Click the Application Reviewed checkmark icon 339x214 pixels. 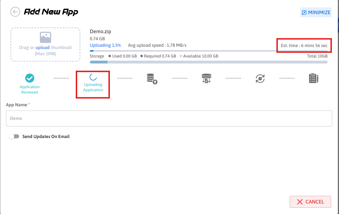click(30, 78)
